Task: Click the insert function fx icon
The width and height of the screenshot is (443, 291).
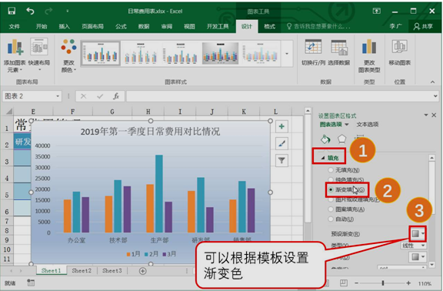Action: pyautogui.click(x=116, y=96)
